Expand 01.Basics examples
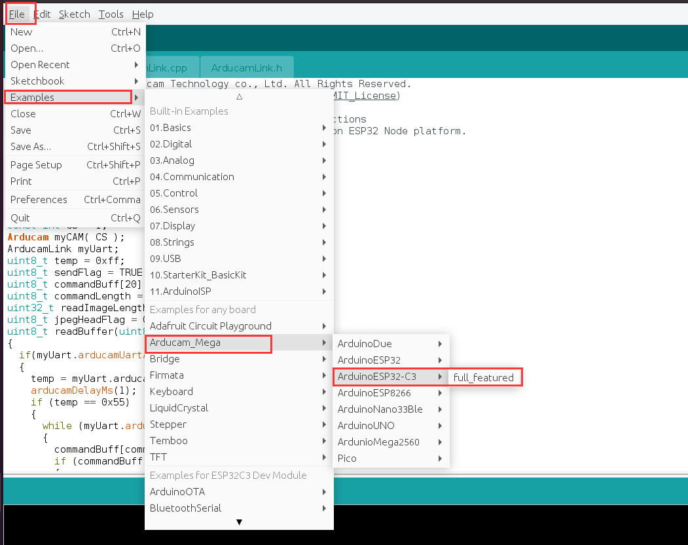Screen dimensions: 688x545 tap(239, 128)
